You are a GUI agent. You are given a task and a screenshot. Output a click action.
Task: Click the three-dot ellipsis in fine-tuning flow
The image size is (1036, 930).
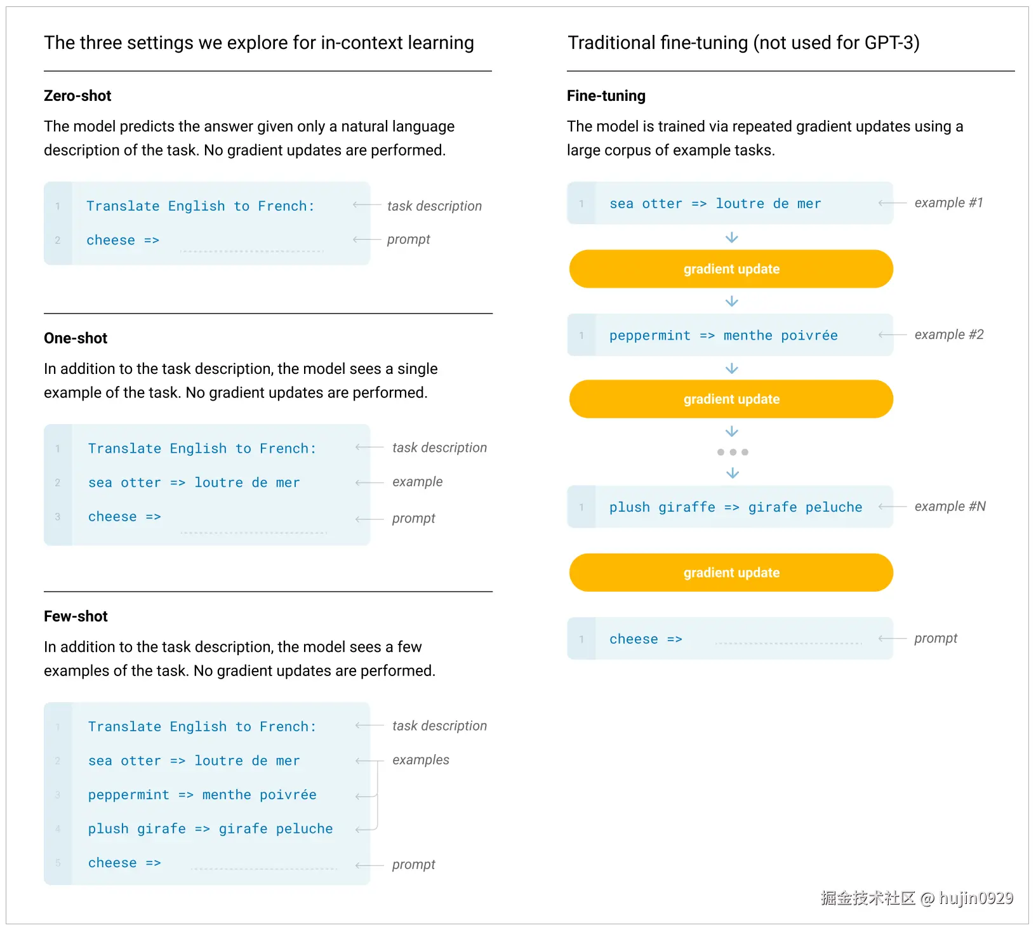[732, 452]
